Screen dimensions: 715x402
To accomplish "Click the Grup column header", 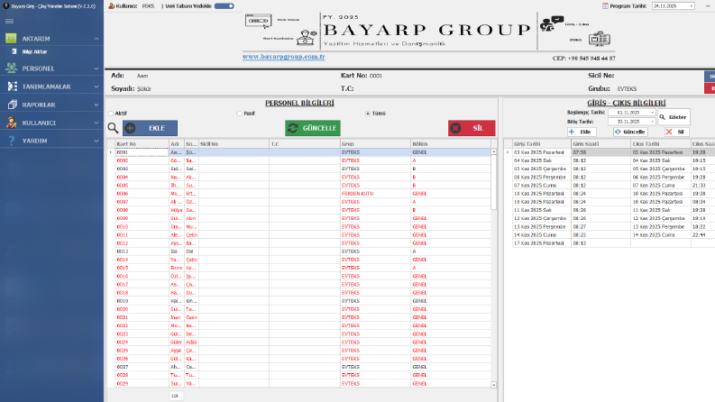I will 375,143.
